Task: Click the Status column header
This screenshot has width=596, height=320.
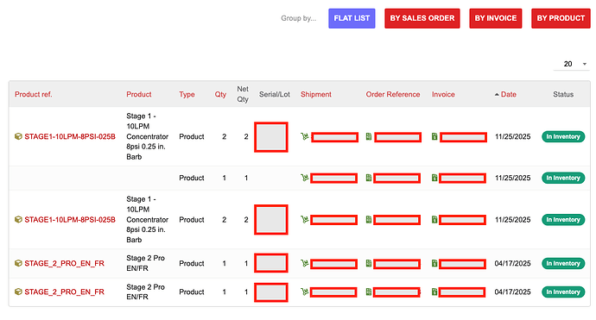Action: point(563,94)
